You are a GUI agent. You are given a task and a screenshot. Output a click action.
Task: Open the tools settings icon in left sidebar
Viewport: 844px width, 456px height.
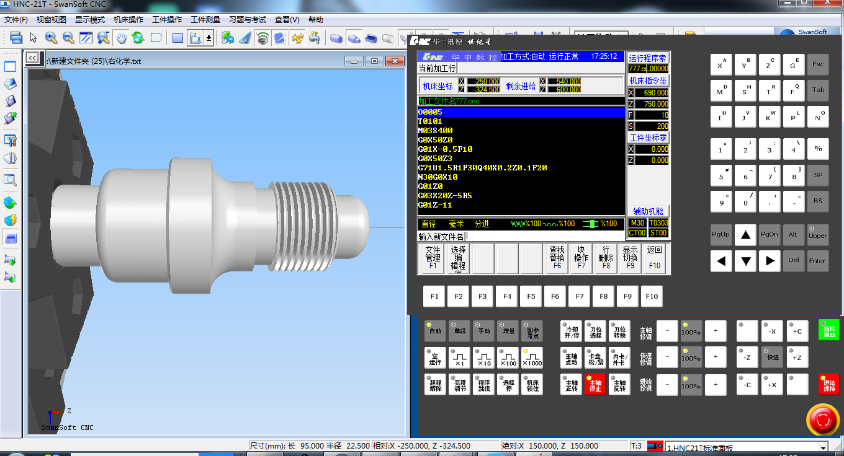pyautogui.click(x=10, y=141)
